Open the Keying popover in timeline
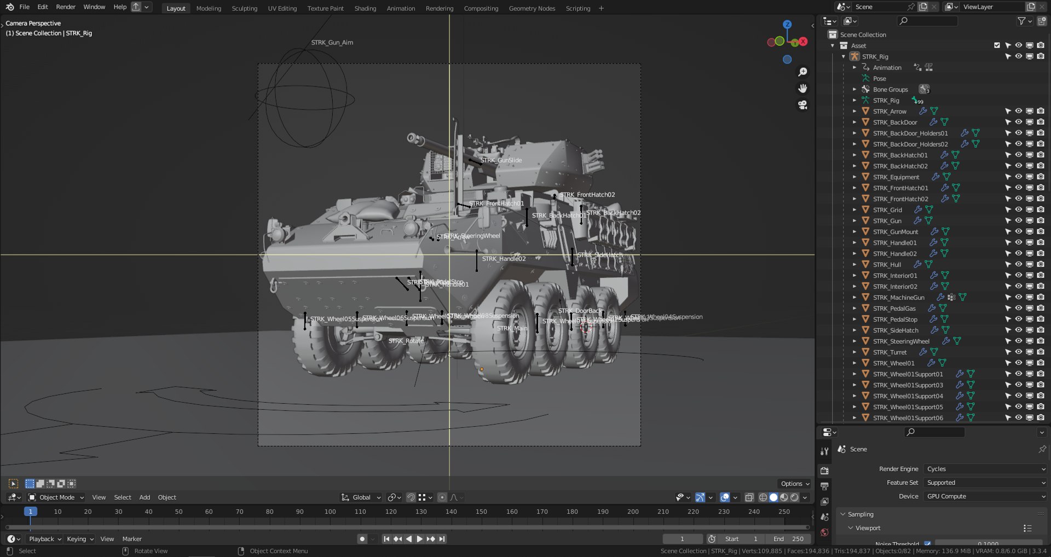 click(80, 539)
